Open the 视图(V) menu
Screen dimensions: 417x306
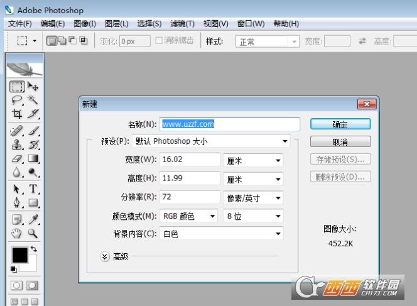point(215,24)
